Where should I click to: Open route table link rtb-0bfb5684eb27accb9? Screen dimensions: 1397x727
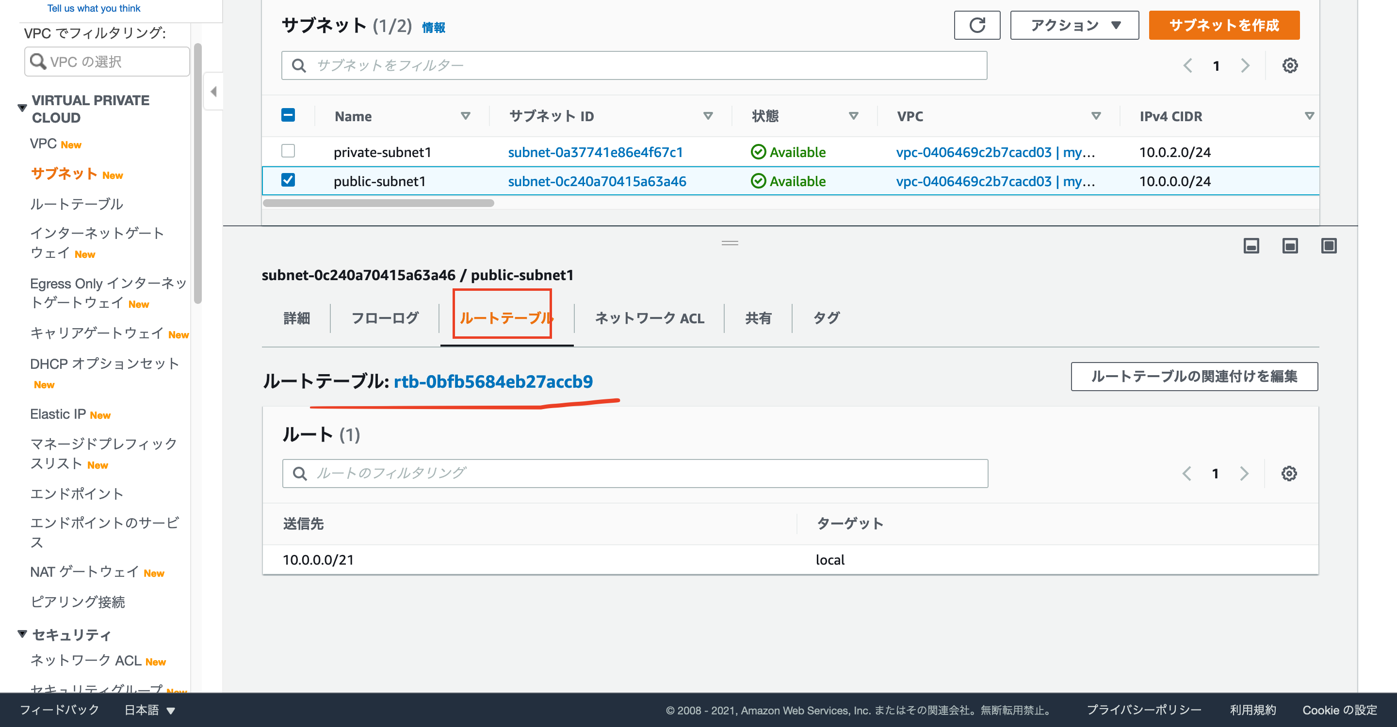pos(492,381)
